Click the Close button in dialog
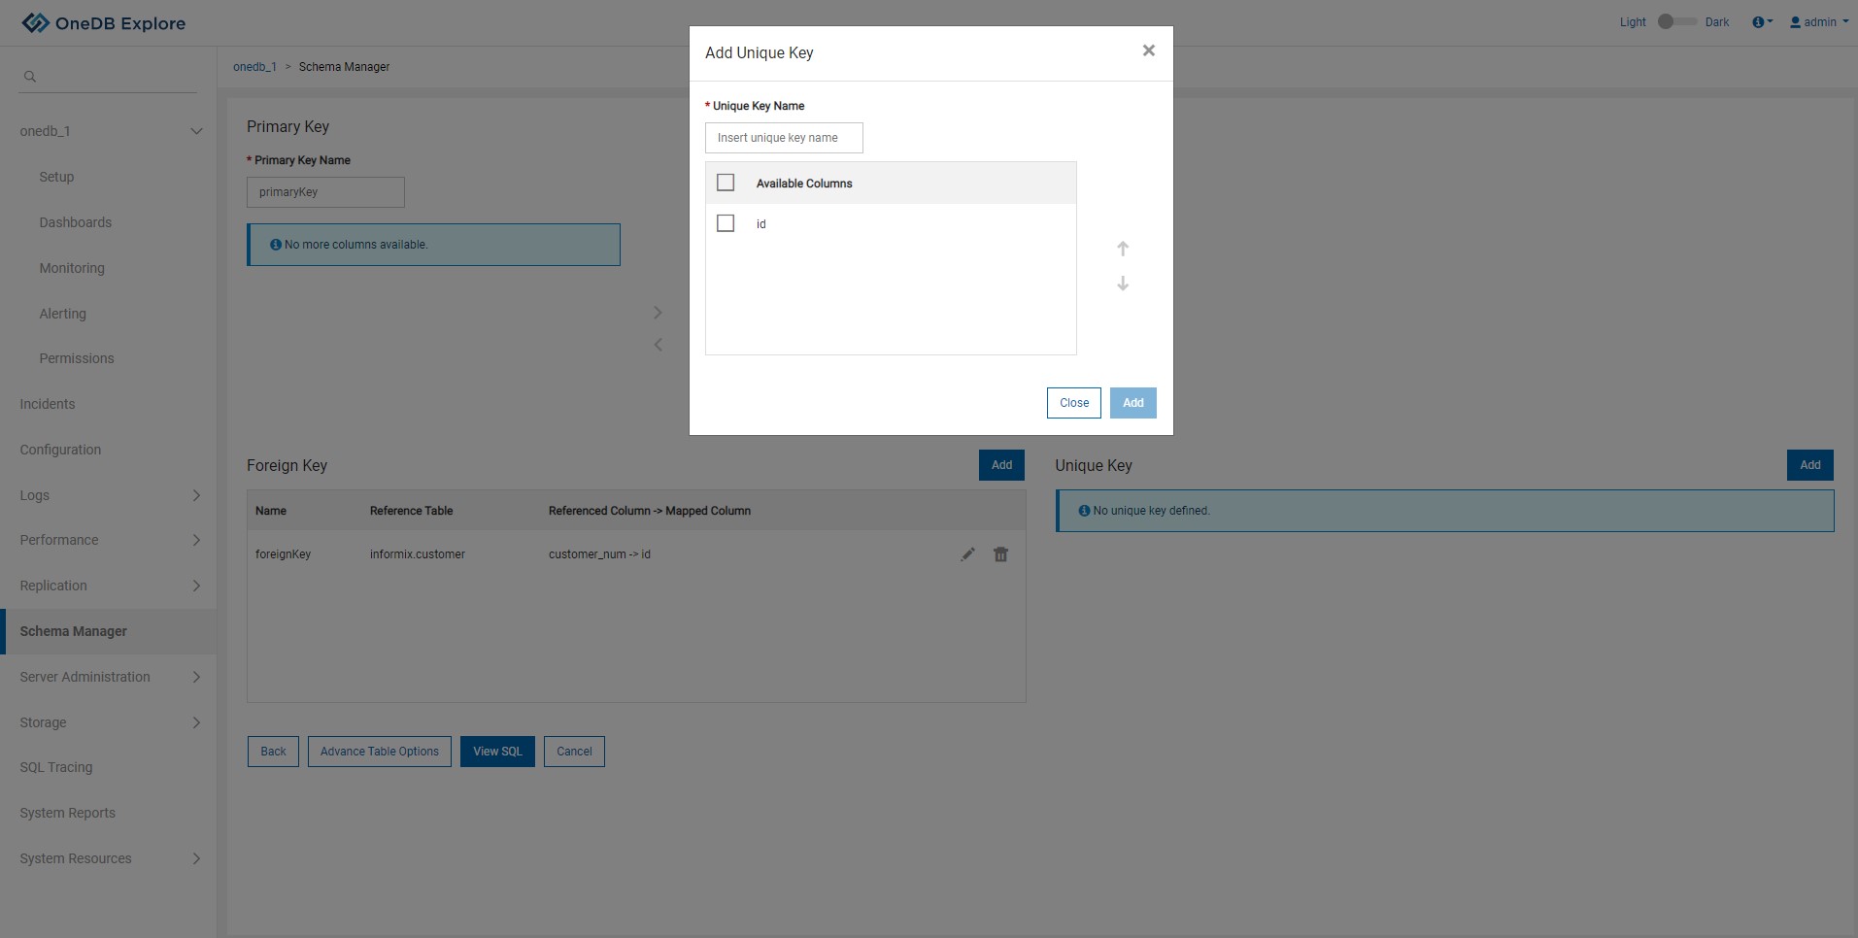 point(1073,403)
